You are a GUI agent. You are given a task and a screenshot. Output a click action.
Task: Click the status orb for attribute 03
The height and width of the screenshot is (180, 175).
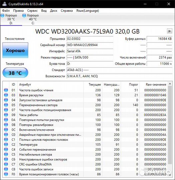(x=6, y=95)
